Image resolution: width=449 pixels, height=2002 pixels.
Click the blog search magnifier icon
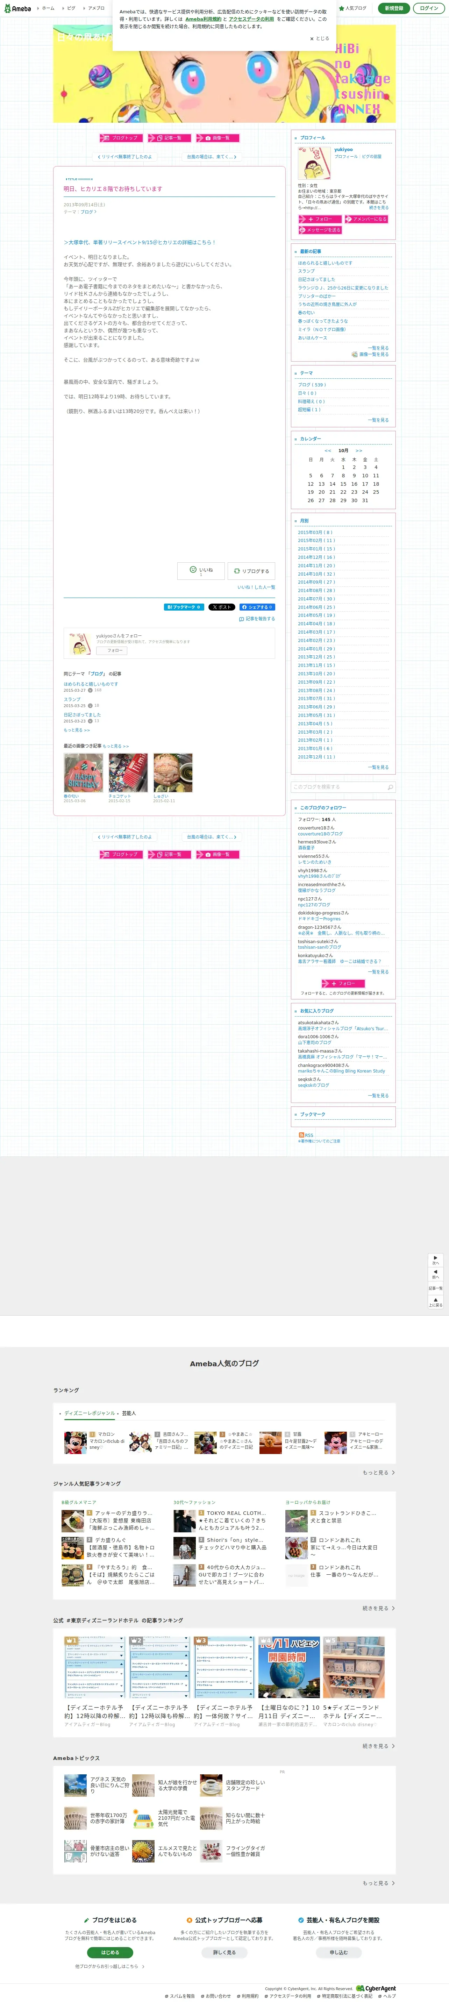[x=390, y=787]
